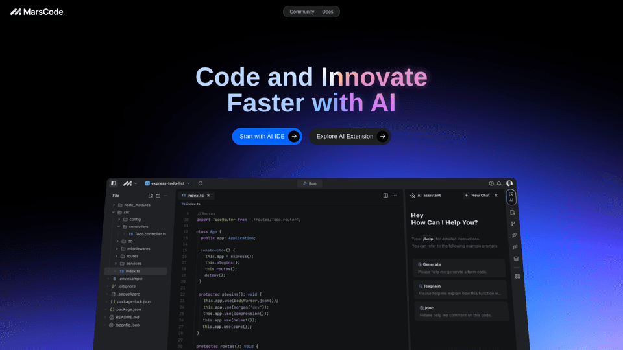Screen dimensions: 623x350
Task: Click the split editor icon
Action: coord(385,196)
